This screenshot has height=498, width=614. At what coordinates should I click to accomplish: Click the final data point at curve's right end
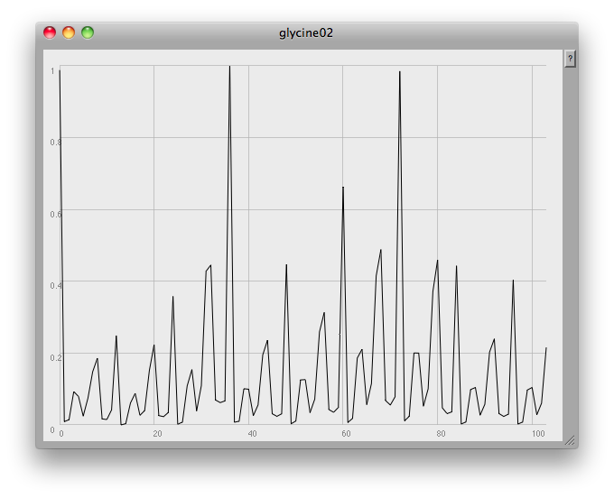[546, 347]
